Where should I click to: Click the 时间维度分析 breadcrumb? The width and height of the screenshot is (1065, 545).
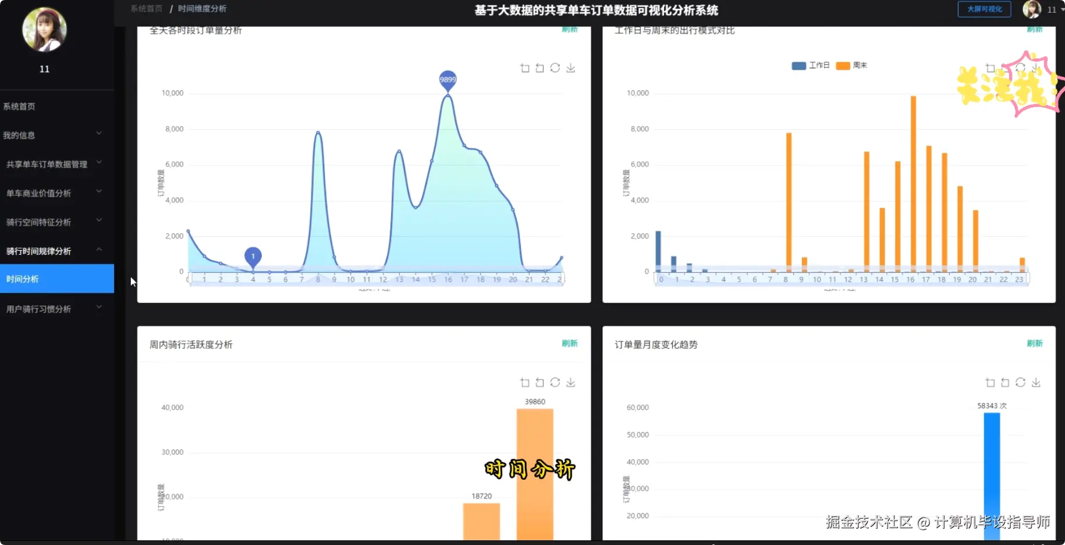click(x=202, y=9)
